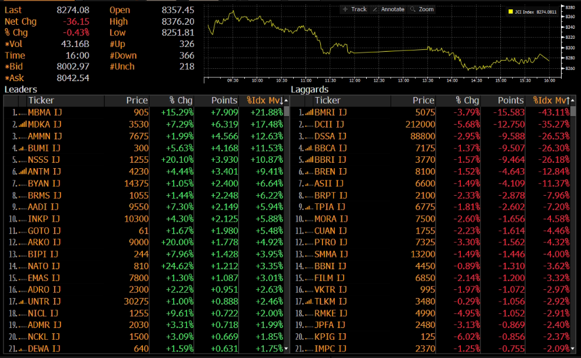Select GOTO IJ row in Leaders
This screenshot has width=581, height=358.
(x=43, y=230)
